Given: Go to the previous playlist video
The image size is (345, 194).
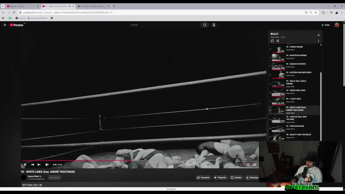Looking at the screenshot, I should click(32, 165).
